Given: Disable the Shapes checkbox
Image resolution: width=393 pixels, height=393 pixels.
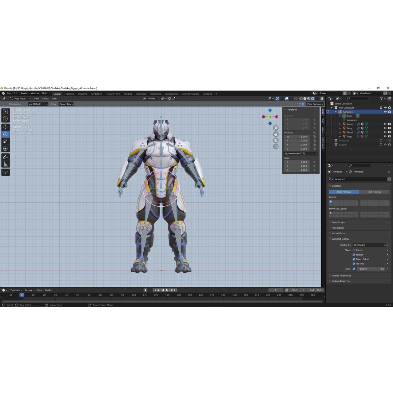Looking at the screenshot, I should 354,255.
